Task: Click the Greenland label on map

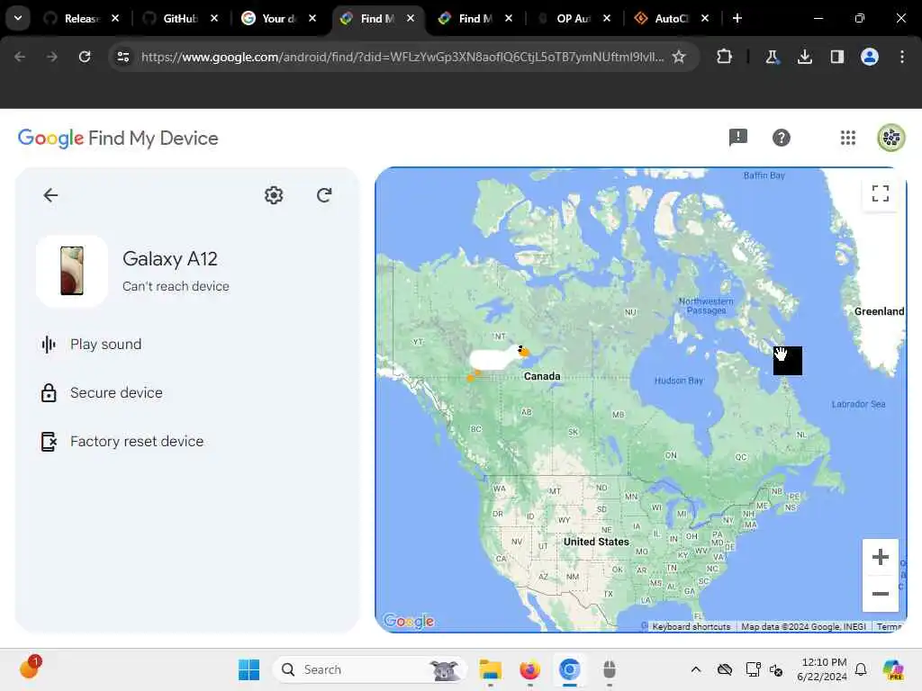Action: click(879, 311)
